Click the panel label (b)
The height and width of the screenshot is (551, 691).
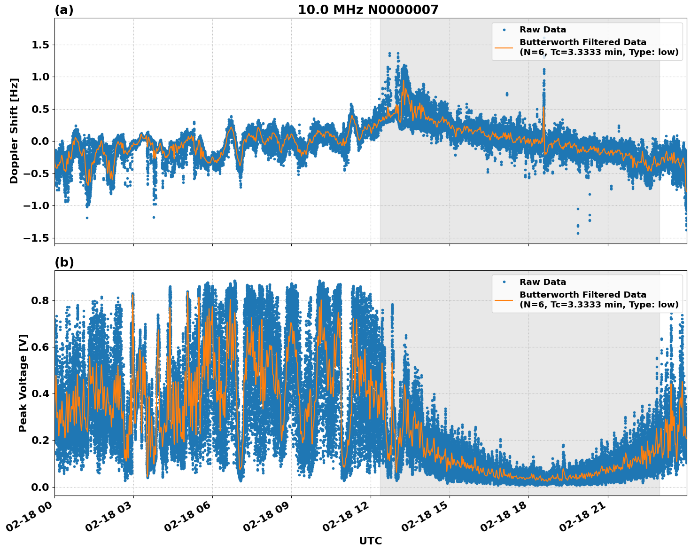click(x=64, y=261)
